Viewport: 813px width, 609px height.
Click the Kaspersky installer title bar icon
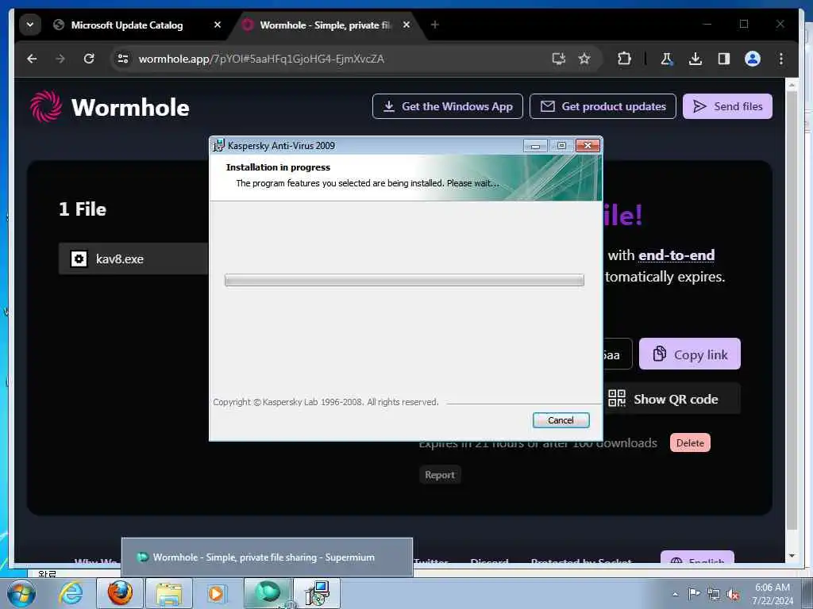point(219,146)
